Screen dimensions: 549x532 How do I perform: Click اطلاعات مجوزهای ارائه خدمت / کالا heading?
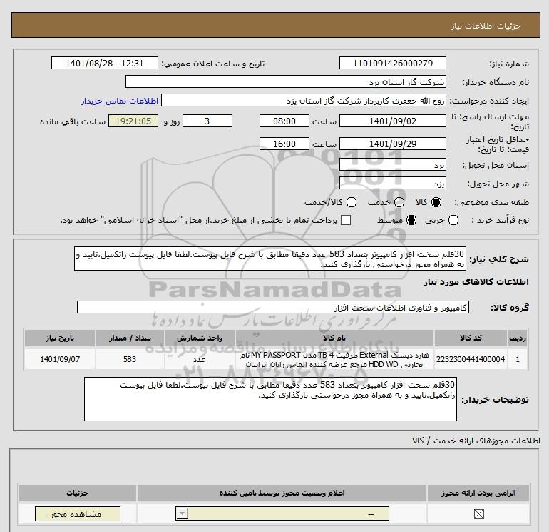tap(476, 441)
